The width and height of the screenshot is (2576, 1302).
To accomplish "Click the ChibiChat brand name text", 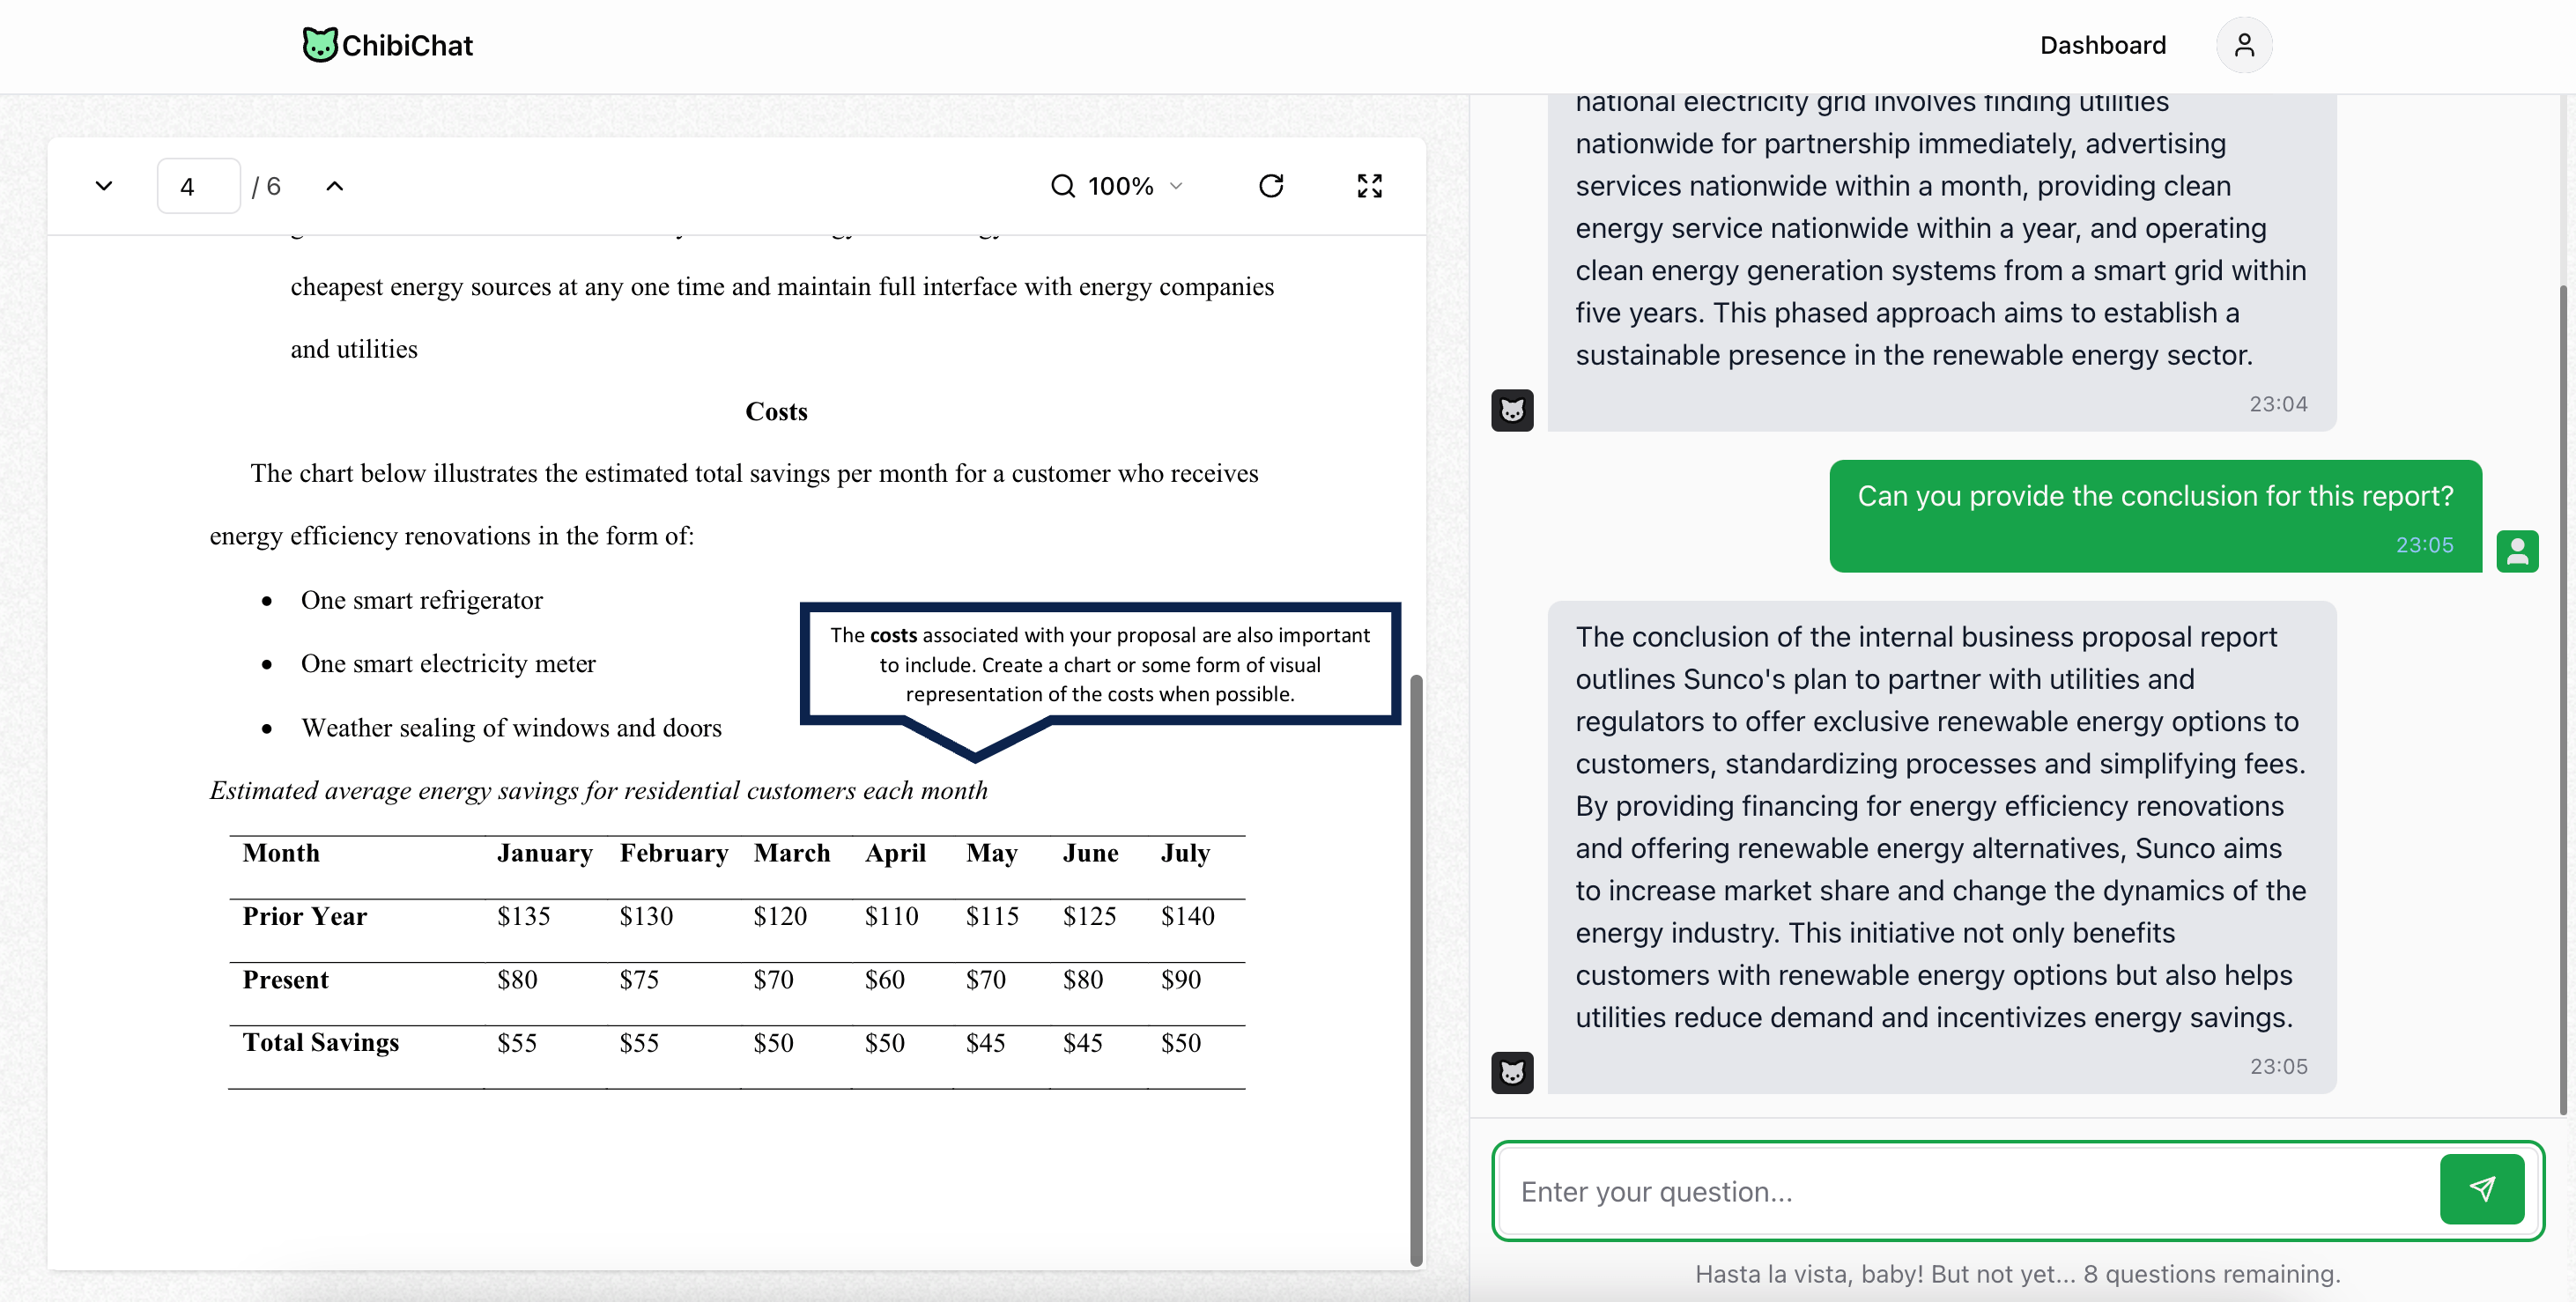I will [408, 45].
